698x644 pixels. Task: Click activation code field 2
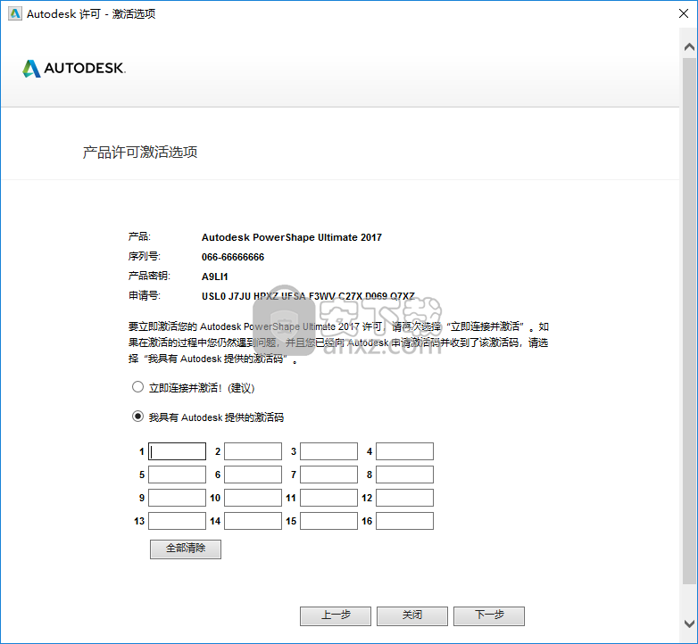tap(253, 451)
